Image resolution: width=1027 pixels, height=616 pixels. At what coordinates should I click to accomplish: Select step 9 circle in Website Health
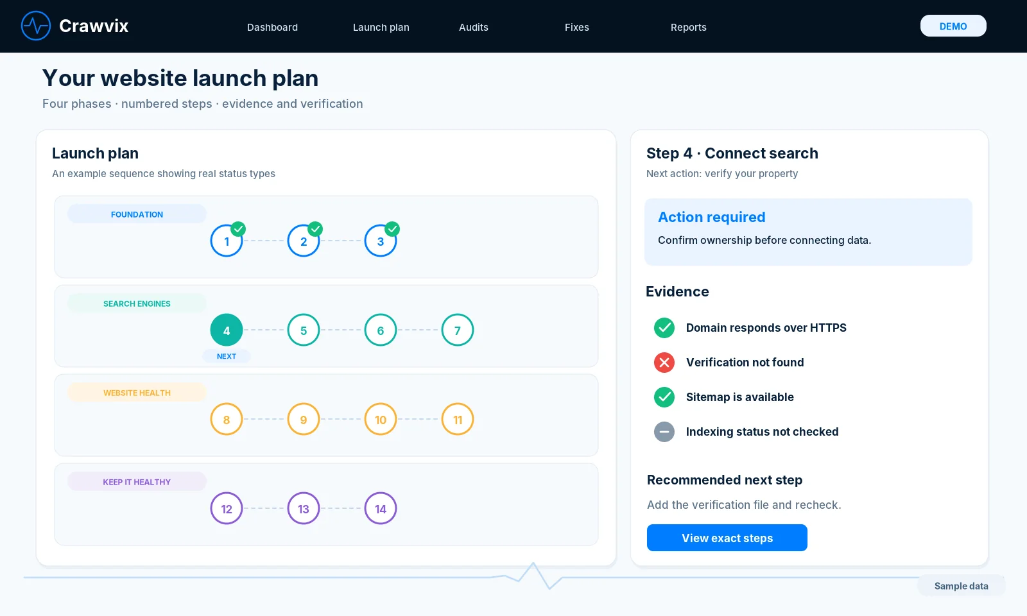click(x=304, y=419)
